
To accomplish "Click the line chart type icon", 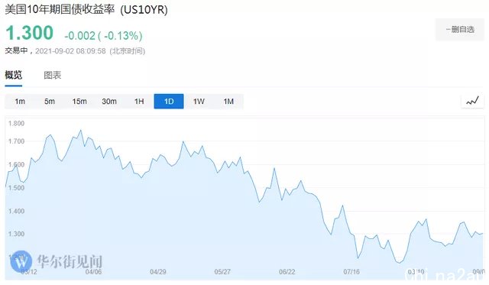I will point(472,101).
